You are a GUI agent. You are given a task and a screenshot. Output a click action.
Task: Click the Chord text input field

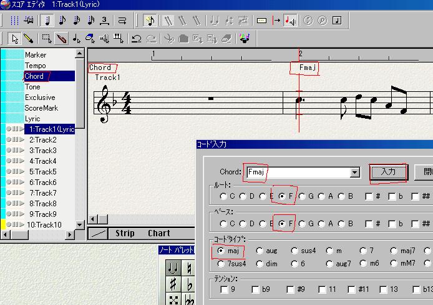[298, 172]
